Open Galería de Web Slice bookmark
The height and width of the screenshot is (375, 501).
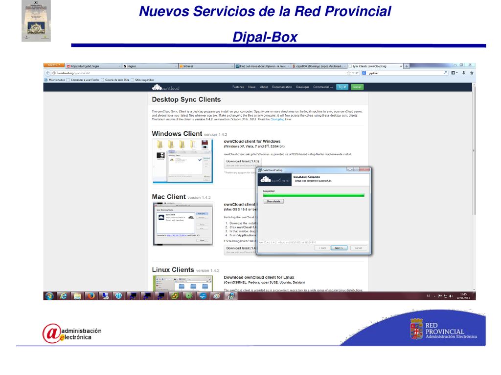point(115,80)
